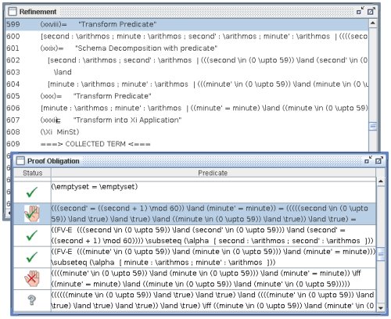Click the Refinement vertical scrollbar thumb
This screenshot has width=391, height=319.
373,127
